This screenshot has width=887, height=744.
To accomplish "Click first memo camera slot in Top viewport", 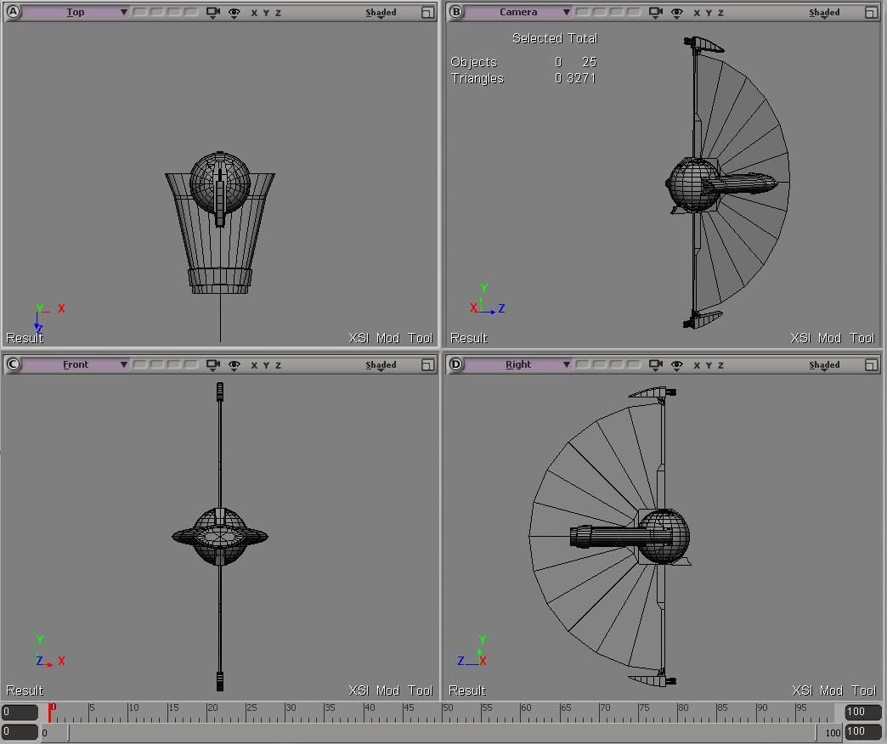I will coord(140,12).
